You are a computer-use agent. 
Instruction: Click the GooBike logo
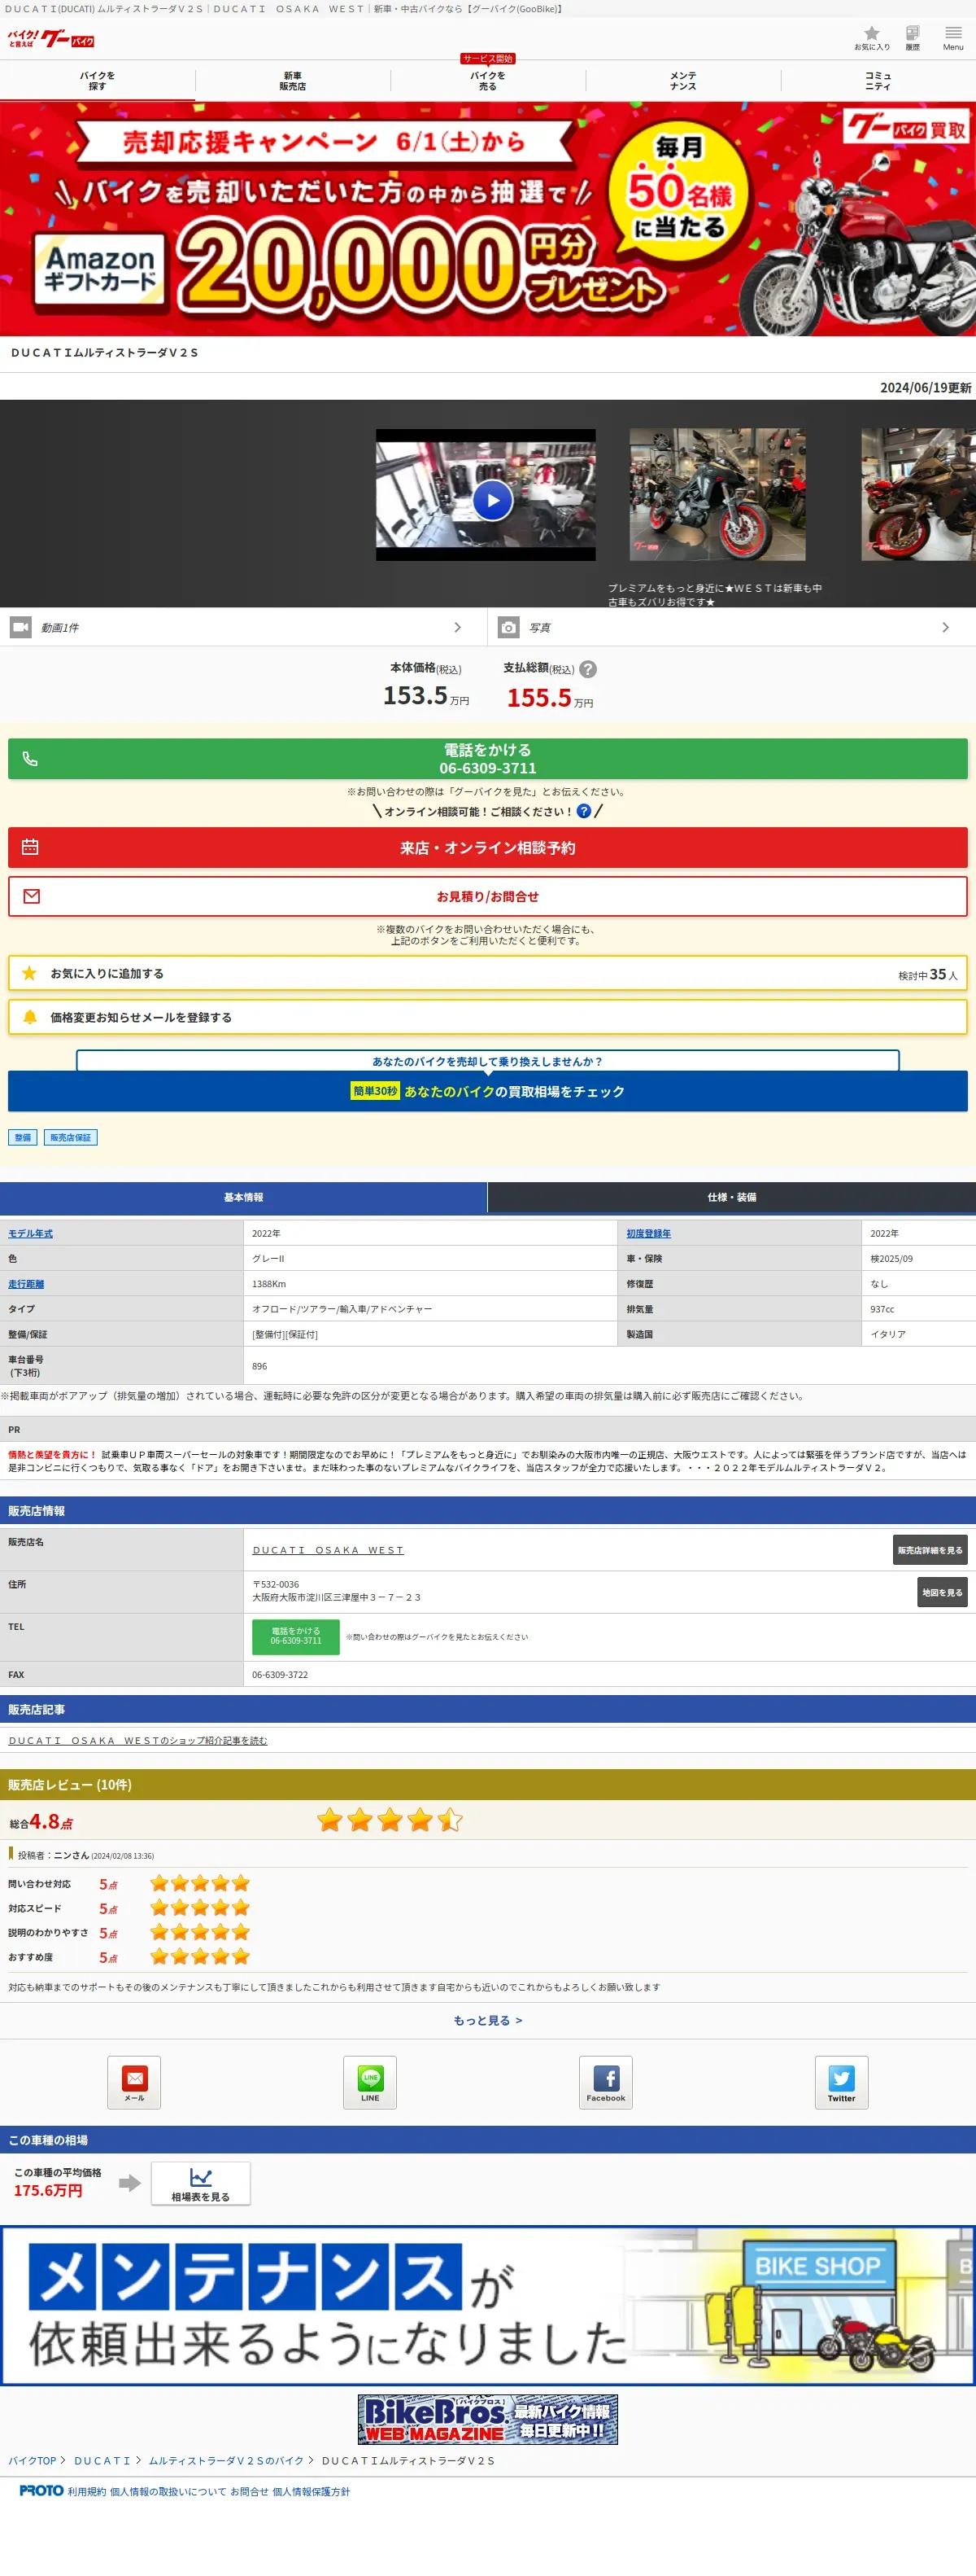[x=51, y=40]
